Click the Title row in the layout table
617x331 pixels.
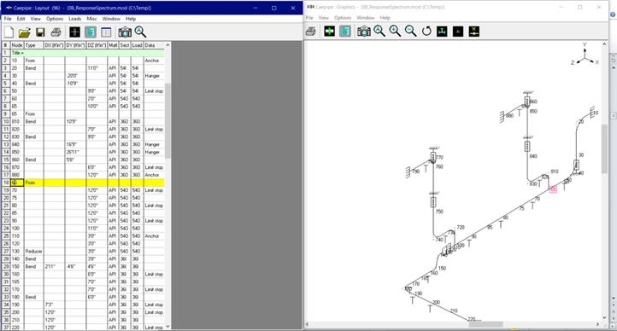(x=87, y=53)
